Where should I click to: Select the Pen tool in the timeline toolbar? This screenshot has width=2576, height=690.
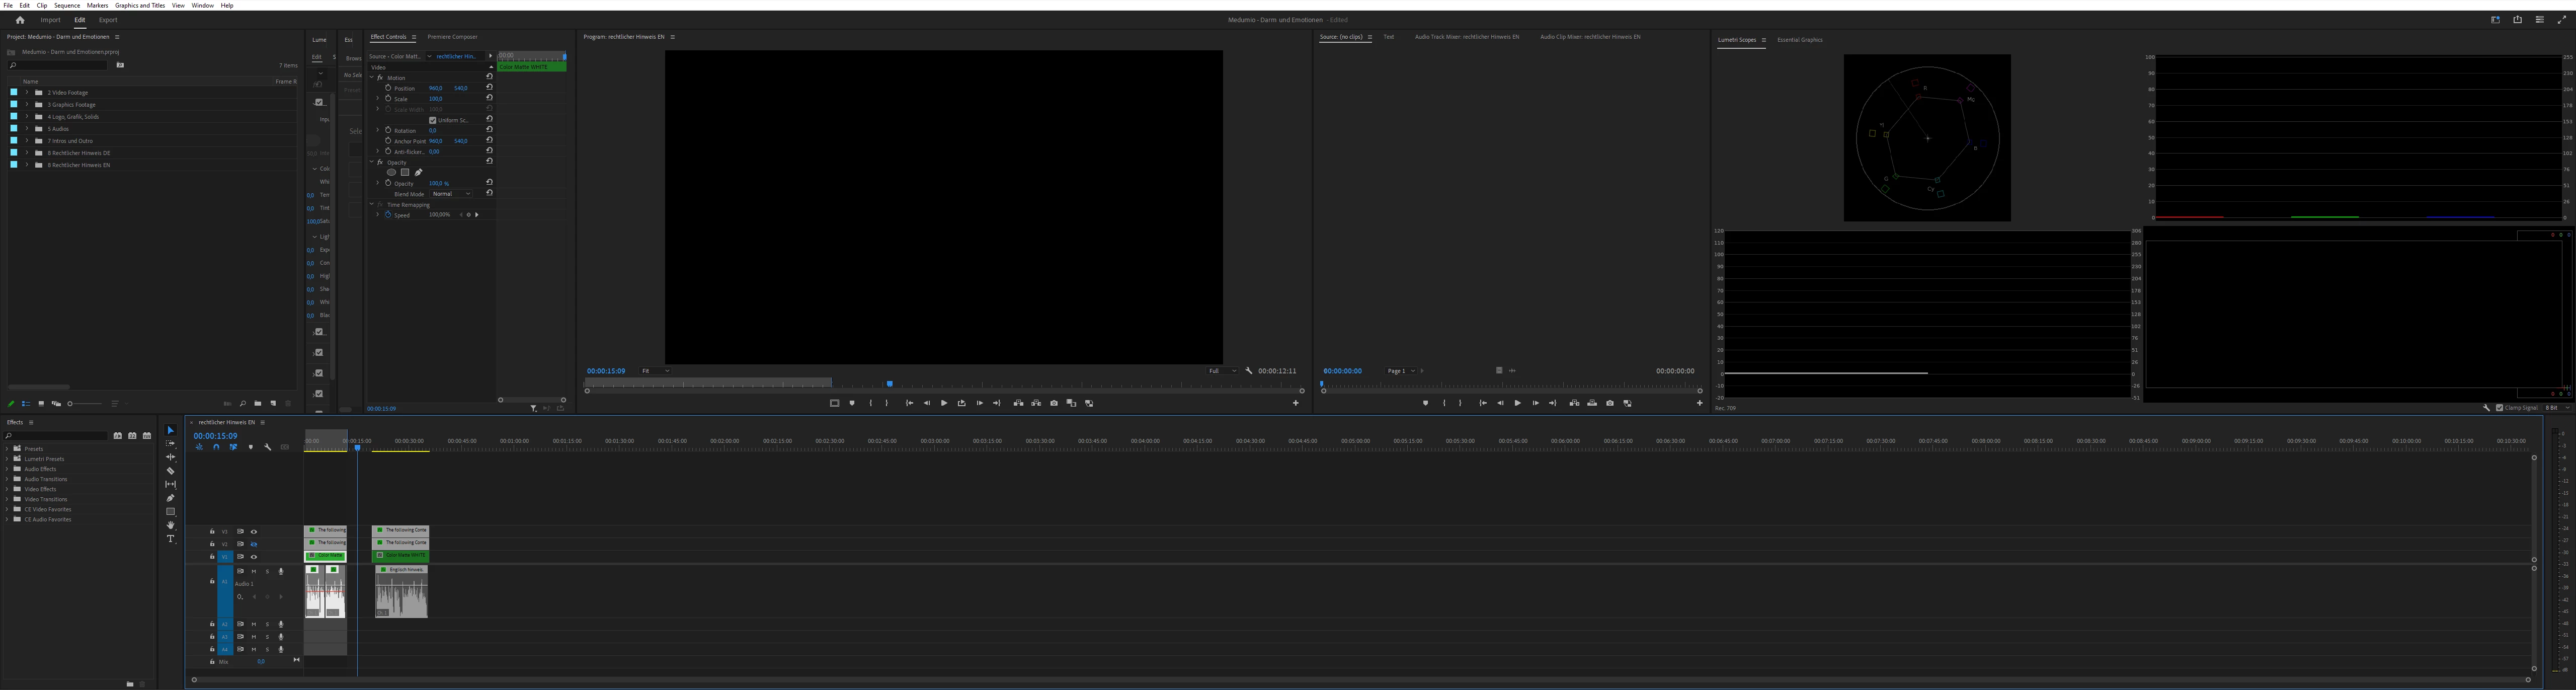[x=170, y=498]
